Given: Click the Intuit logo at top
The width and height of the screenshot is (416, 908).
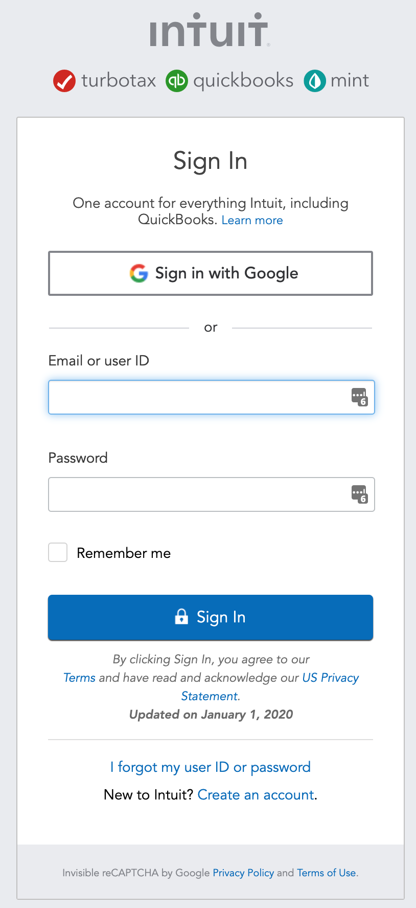Looking at the screenshot, I should tap(209, 31).
